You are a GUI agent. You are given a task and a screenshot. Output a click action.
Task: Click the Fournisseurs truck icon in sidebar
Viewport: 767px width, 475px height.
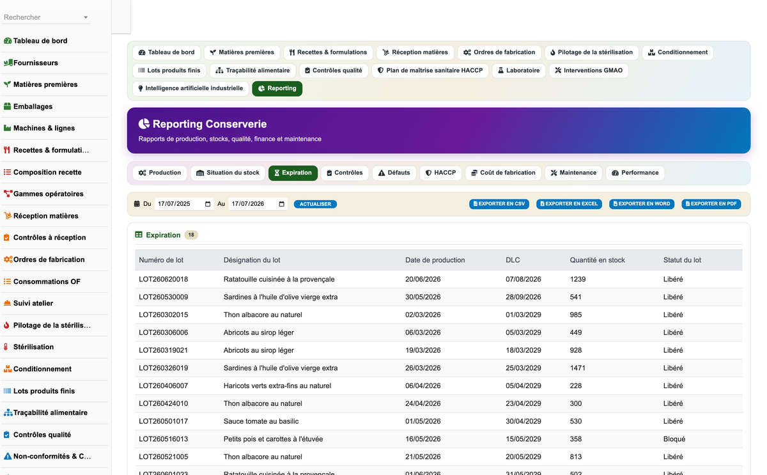(8, 63)
